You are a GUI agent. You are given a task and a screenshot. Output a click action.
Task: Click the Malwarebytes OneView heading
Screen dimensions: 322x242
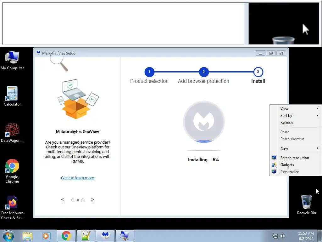coord(77,131)
